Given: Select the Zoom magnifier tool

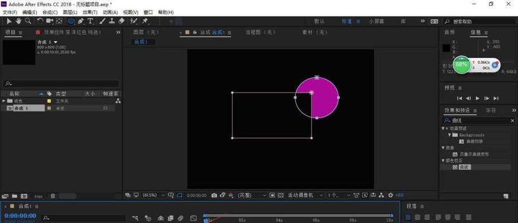Looking at the screenshot, I should (x=28, y=21).
